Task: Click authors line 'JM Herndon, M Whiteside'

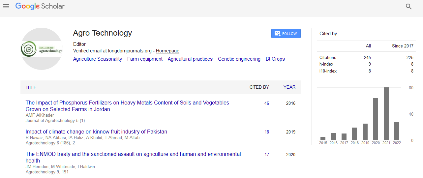Action: (60, 167)
